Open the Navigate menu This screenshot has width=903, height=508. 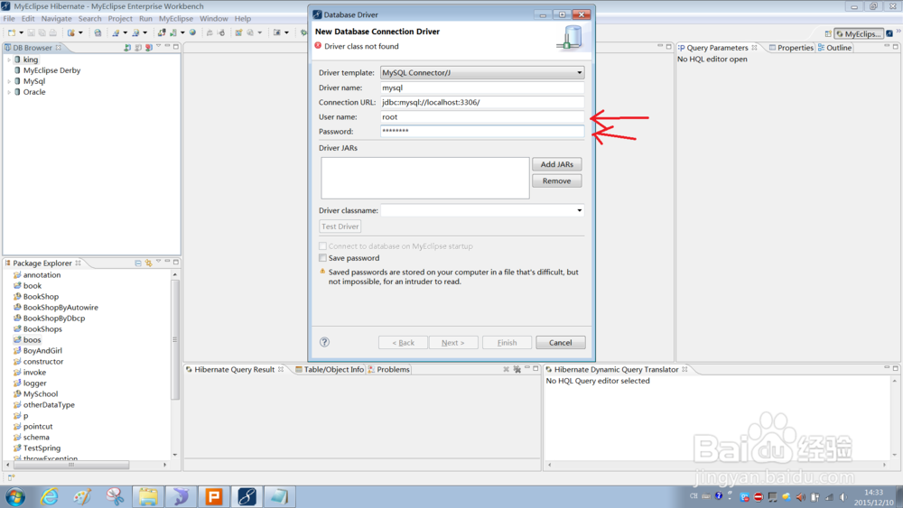click(x=56, y=18)
